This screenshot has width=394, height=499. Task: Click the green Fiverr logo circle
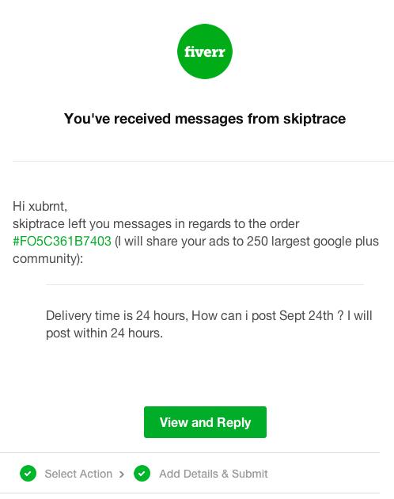click(205, 51)
